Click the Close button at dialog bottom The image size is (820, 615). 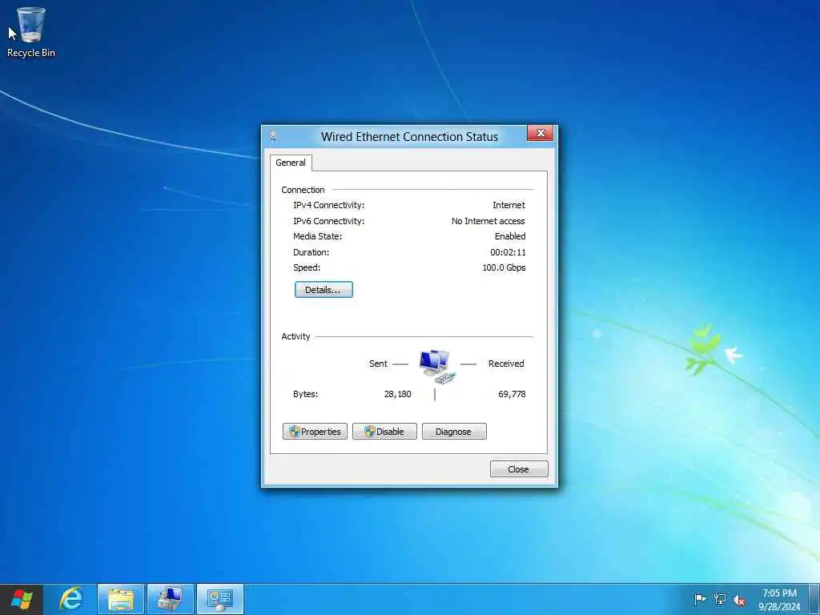pyautogui.click(x=519, y=469)
